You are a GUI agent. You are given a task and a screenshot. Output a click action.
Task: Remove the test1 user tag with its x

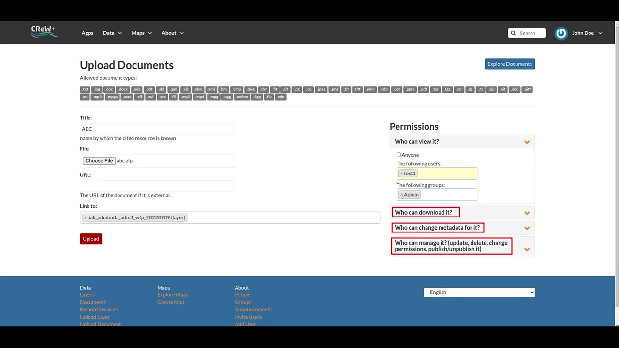click(x=401, y=174)
